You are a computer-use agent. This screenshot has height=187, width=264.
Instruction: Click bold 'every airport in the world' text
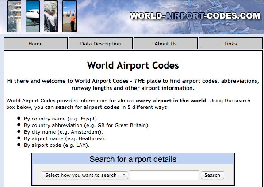(x=171, y=101)
